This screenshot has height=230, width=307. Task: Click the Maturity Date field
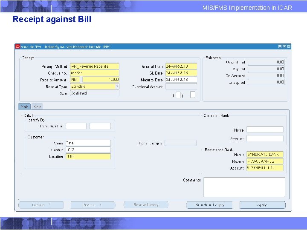(181, 80)
